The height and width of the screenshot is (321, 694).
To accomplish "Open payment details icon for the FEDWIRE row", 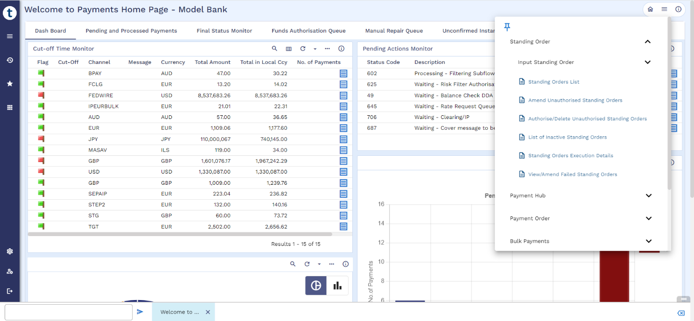I will (343, 95).
